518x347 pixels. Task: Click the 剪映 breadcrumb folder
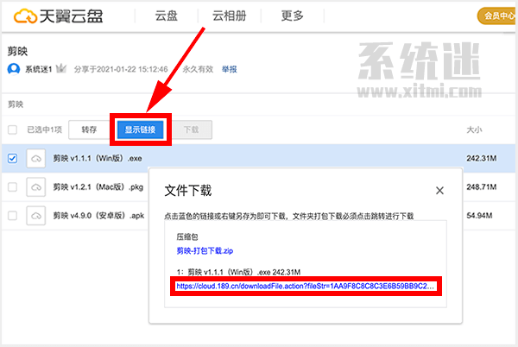[16, 104]
